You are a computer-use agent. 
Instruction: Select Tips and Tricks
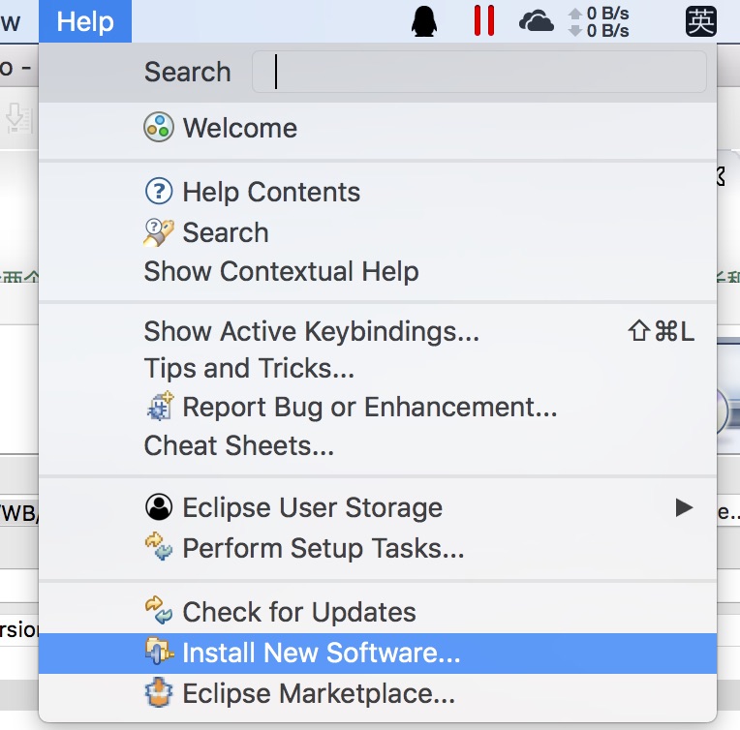click(x=378, y=369)
